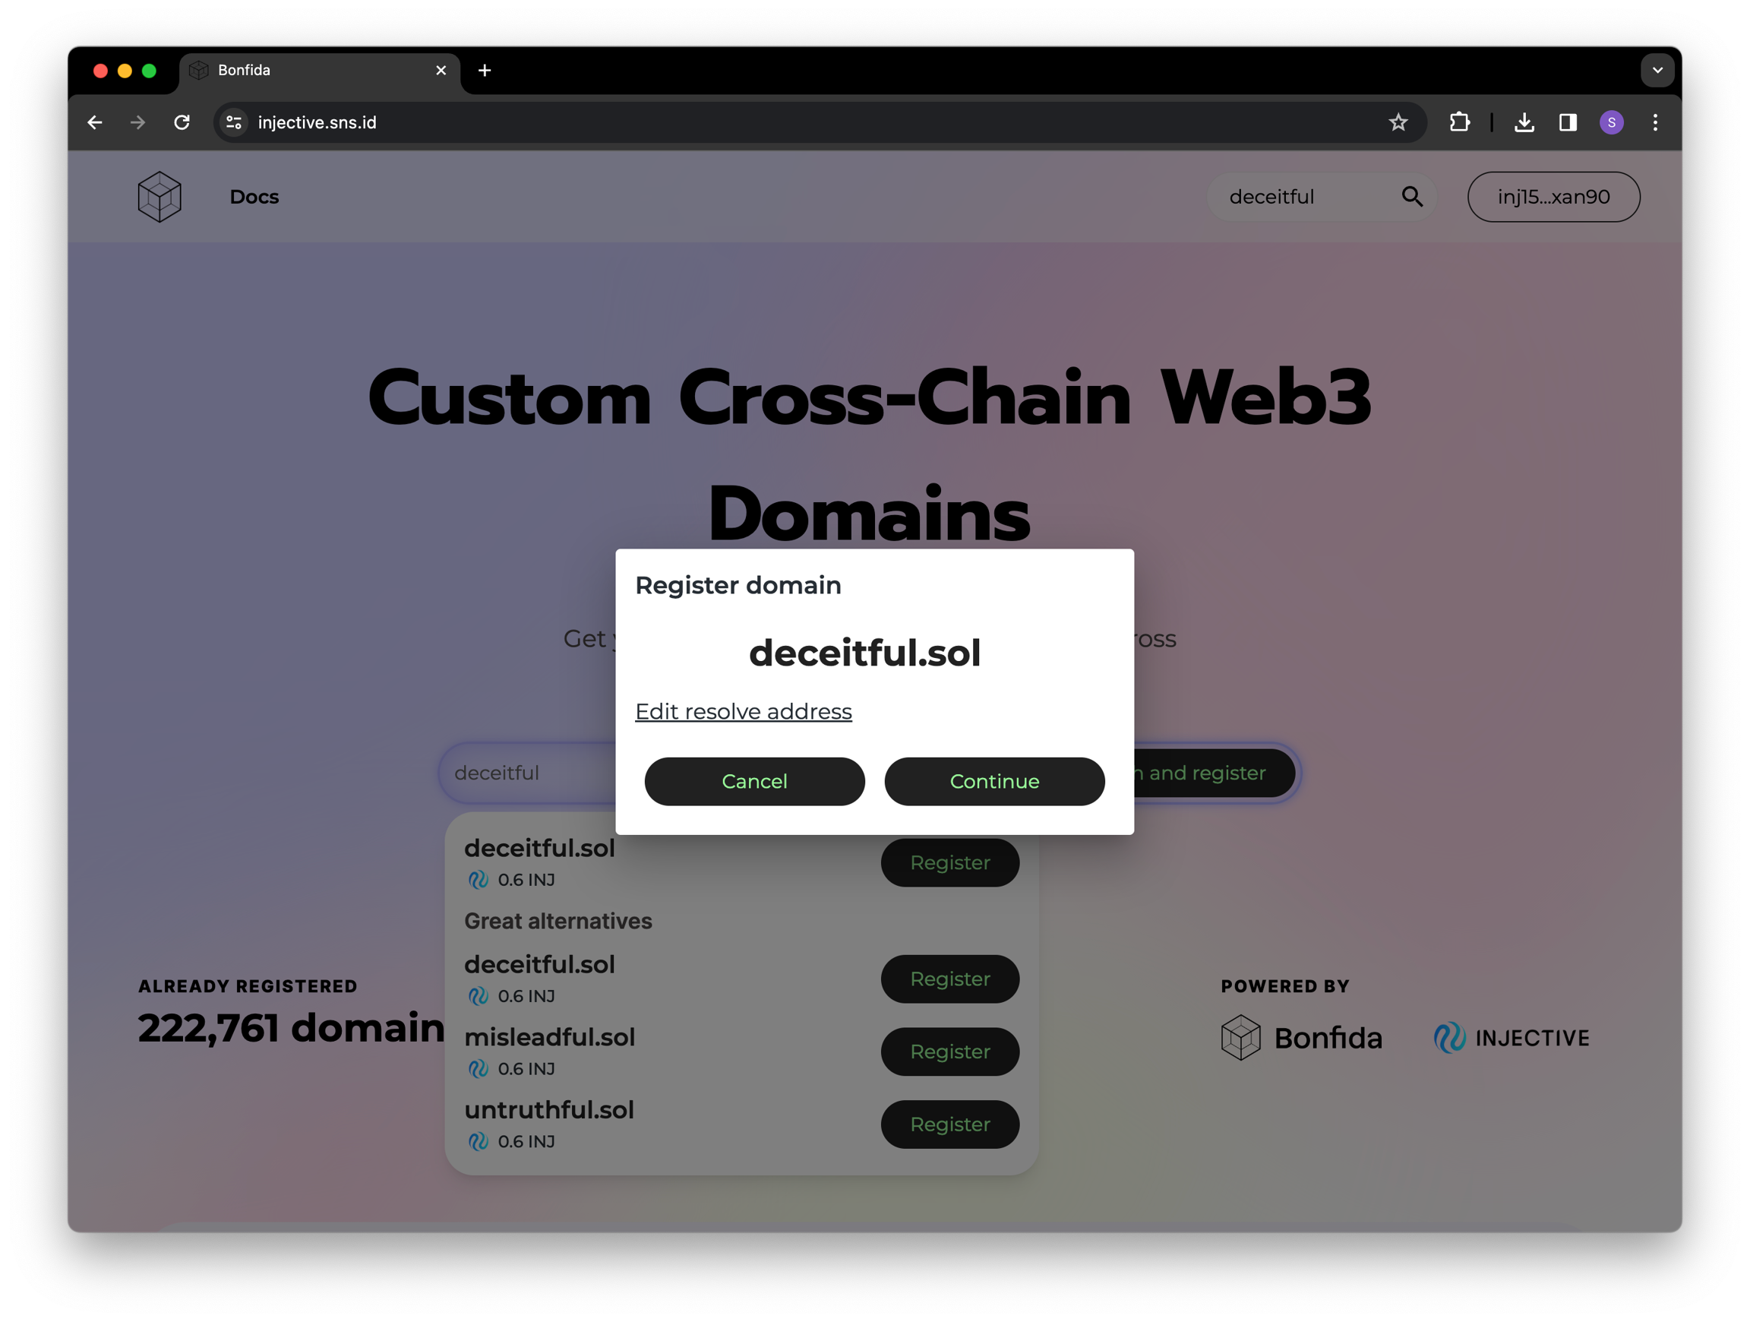Open the inj15...xan90 wallet button

[1553, 197]
